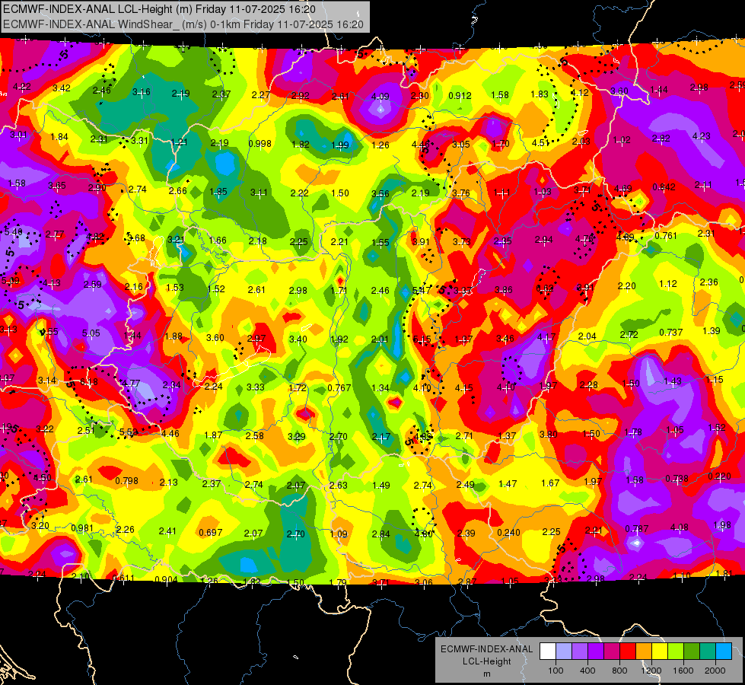
Task: Click the legend label 400
Action: [x=587, y=671]
